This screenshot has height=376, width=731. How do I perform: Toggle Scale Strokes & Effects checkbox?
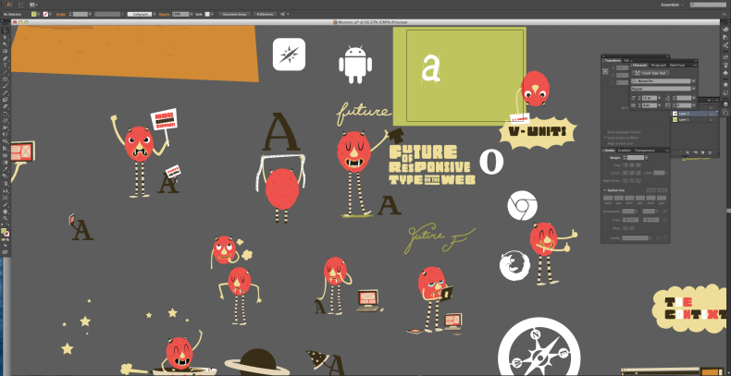point(604,138)
